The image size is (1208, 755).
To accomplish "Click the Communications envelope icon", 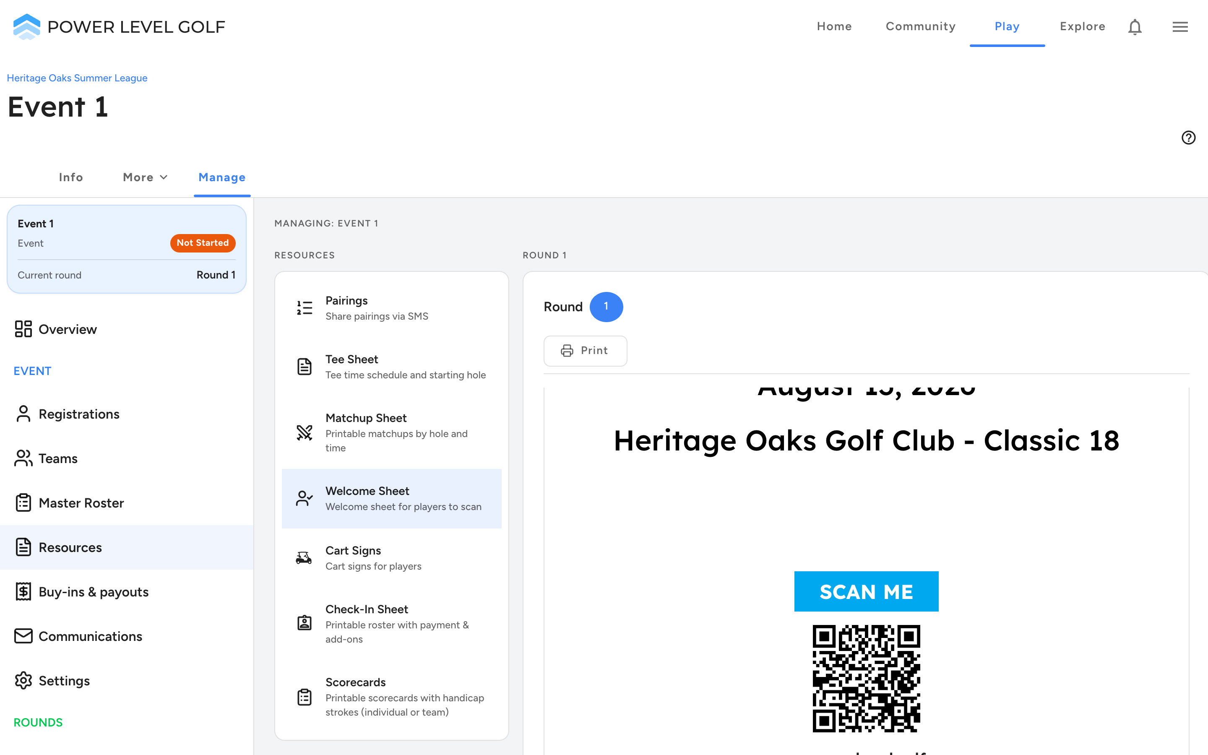I will click(23, 636).
